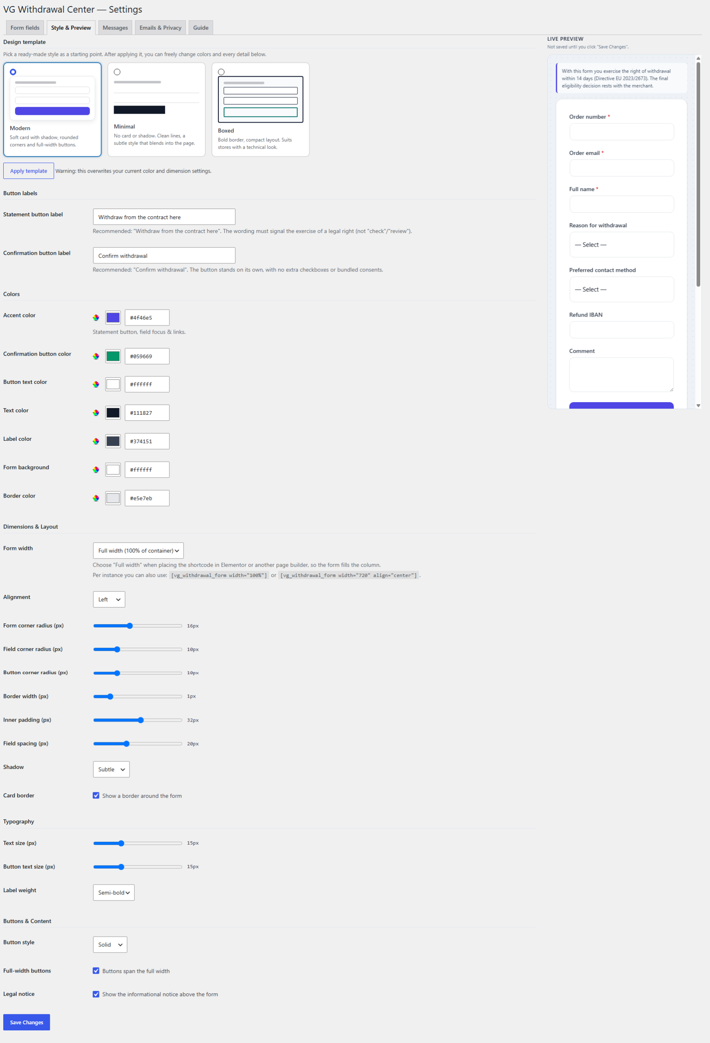Click the color wheel icon for Label color
The height and width of the screenshot is (1043, 710).
coord(96,442)
